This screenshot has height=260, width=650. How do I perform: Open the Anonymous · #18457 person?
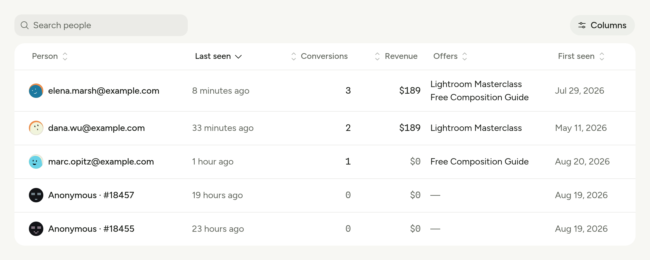(91, 195)
